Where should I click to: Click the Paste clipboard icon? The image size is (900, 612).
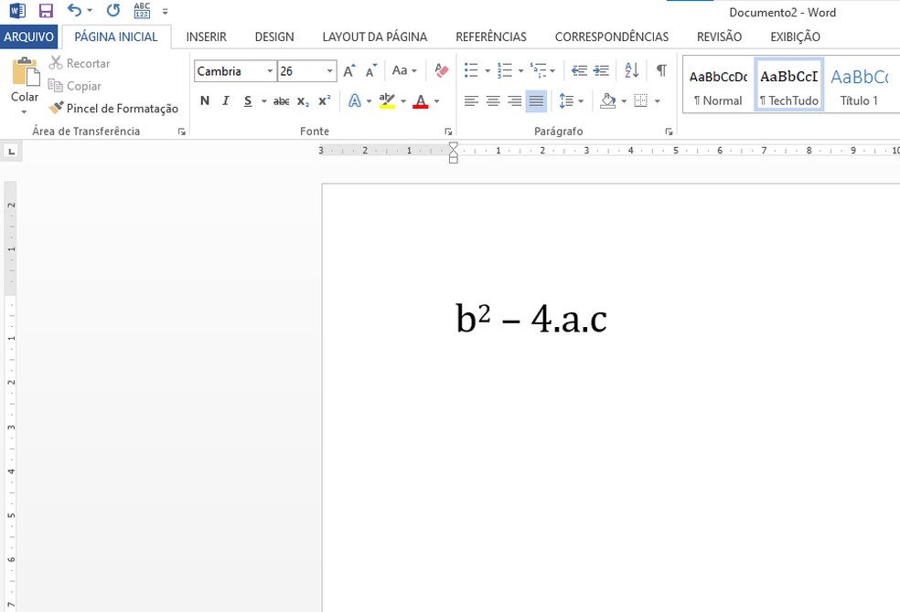click(x=25, y=73)
